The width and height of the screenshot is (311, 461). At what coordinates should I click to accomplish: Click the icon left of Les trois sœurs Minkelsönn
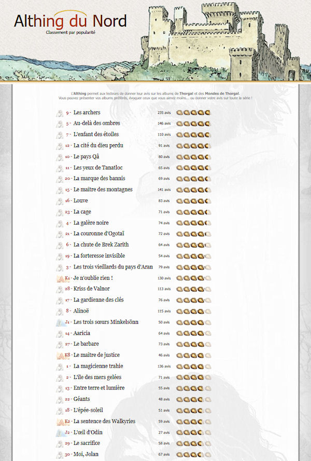tap(60, 322)
